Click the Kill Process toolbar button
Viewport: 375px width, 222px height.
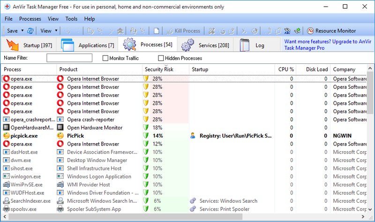pos(183,31)
